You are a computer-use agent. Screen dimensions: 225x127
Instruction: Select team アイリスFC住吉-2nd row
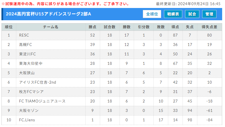click(x=112, y=82)
